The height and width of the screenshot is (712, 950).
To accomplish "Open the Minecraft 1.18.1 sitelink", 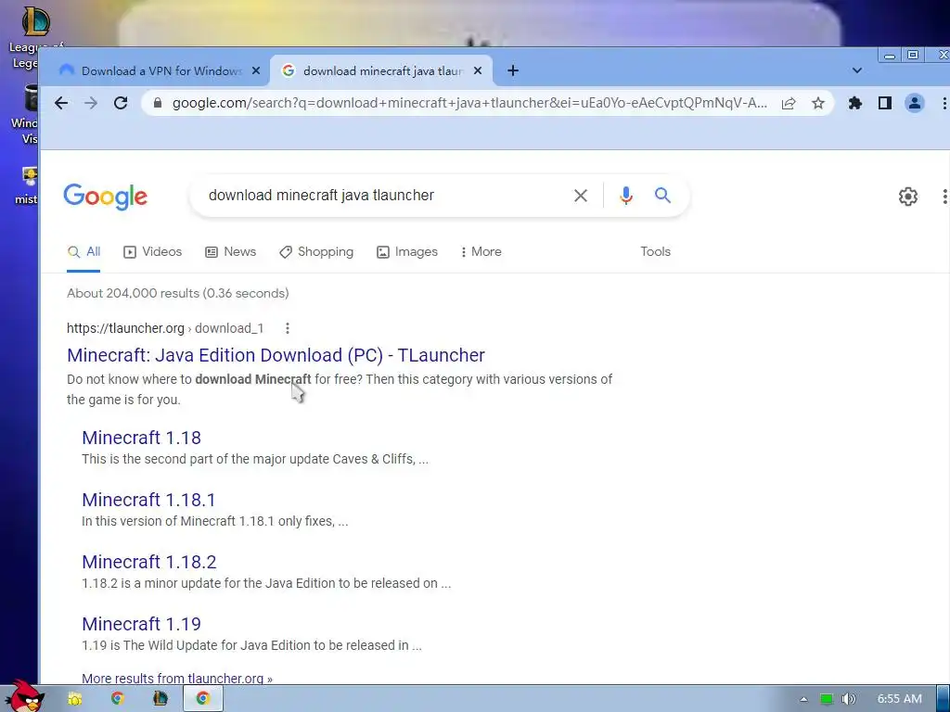I will pos(148,500).
